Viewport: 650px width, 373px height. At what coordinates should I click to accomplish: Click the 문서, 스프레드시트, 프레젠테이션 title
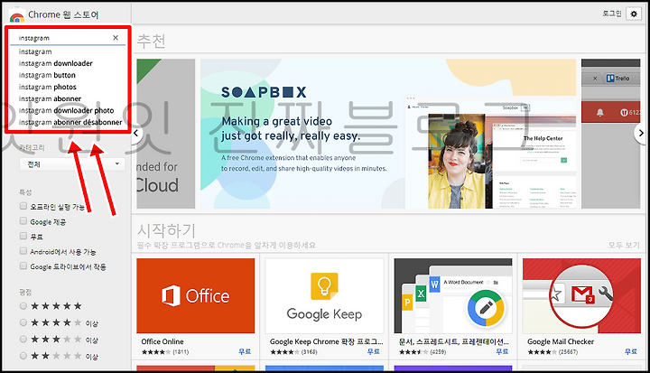(x=454, y=341)
